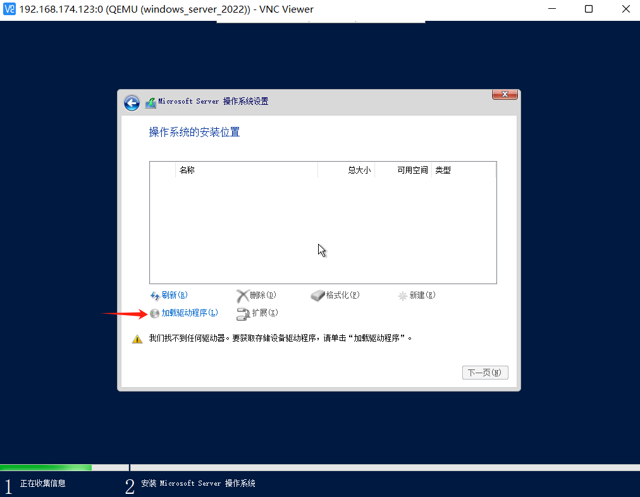
Task: Click the 安装 Microsoft Server 操作系统 step label
Action: (x=199, y=484)
